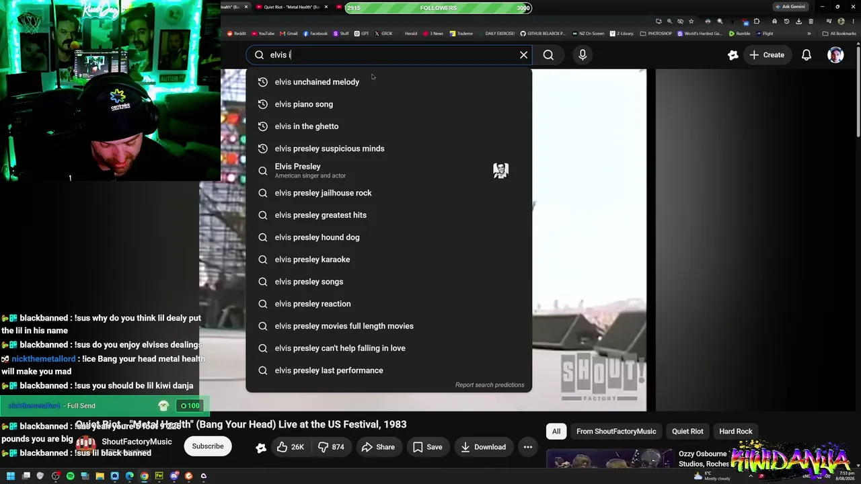Expand the bookmarks bar overflow chevron
This screenshot has width=861, height=484.
point(809,34)
